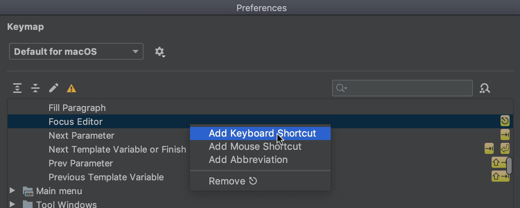Screen dimensions: 520x208
Task: Select the Previous Template Variable row
Action: pyautogui.click(x=106, y=177)
